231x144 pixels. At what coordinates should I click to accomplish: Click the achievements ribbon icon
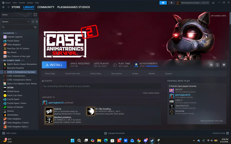click(136, 65)
